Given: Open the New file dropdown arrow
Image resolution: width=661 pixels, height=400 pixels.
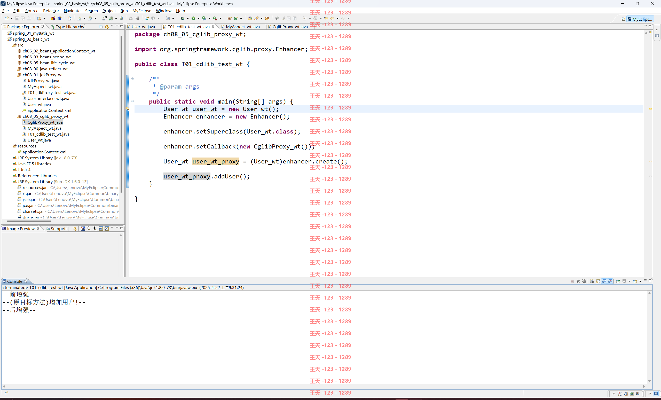Looking at the screenshot, I should (12, 19).
